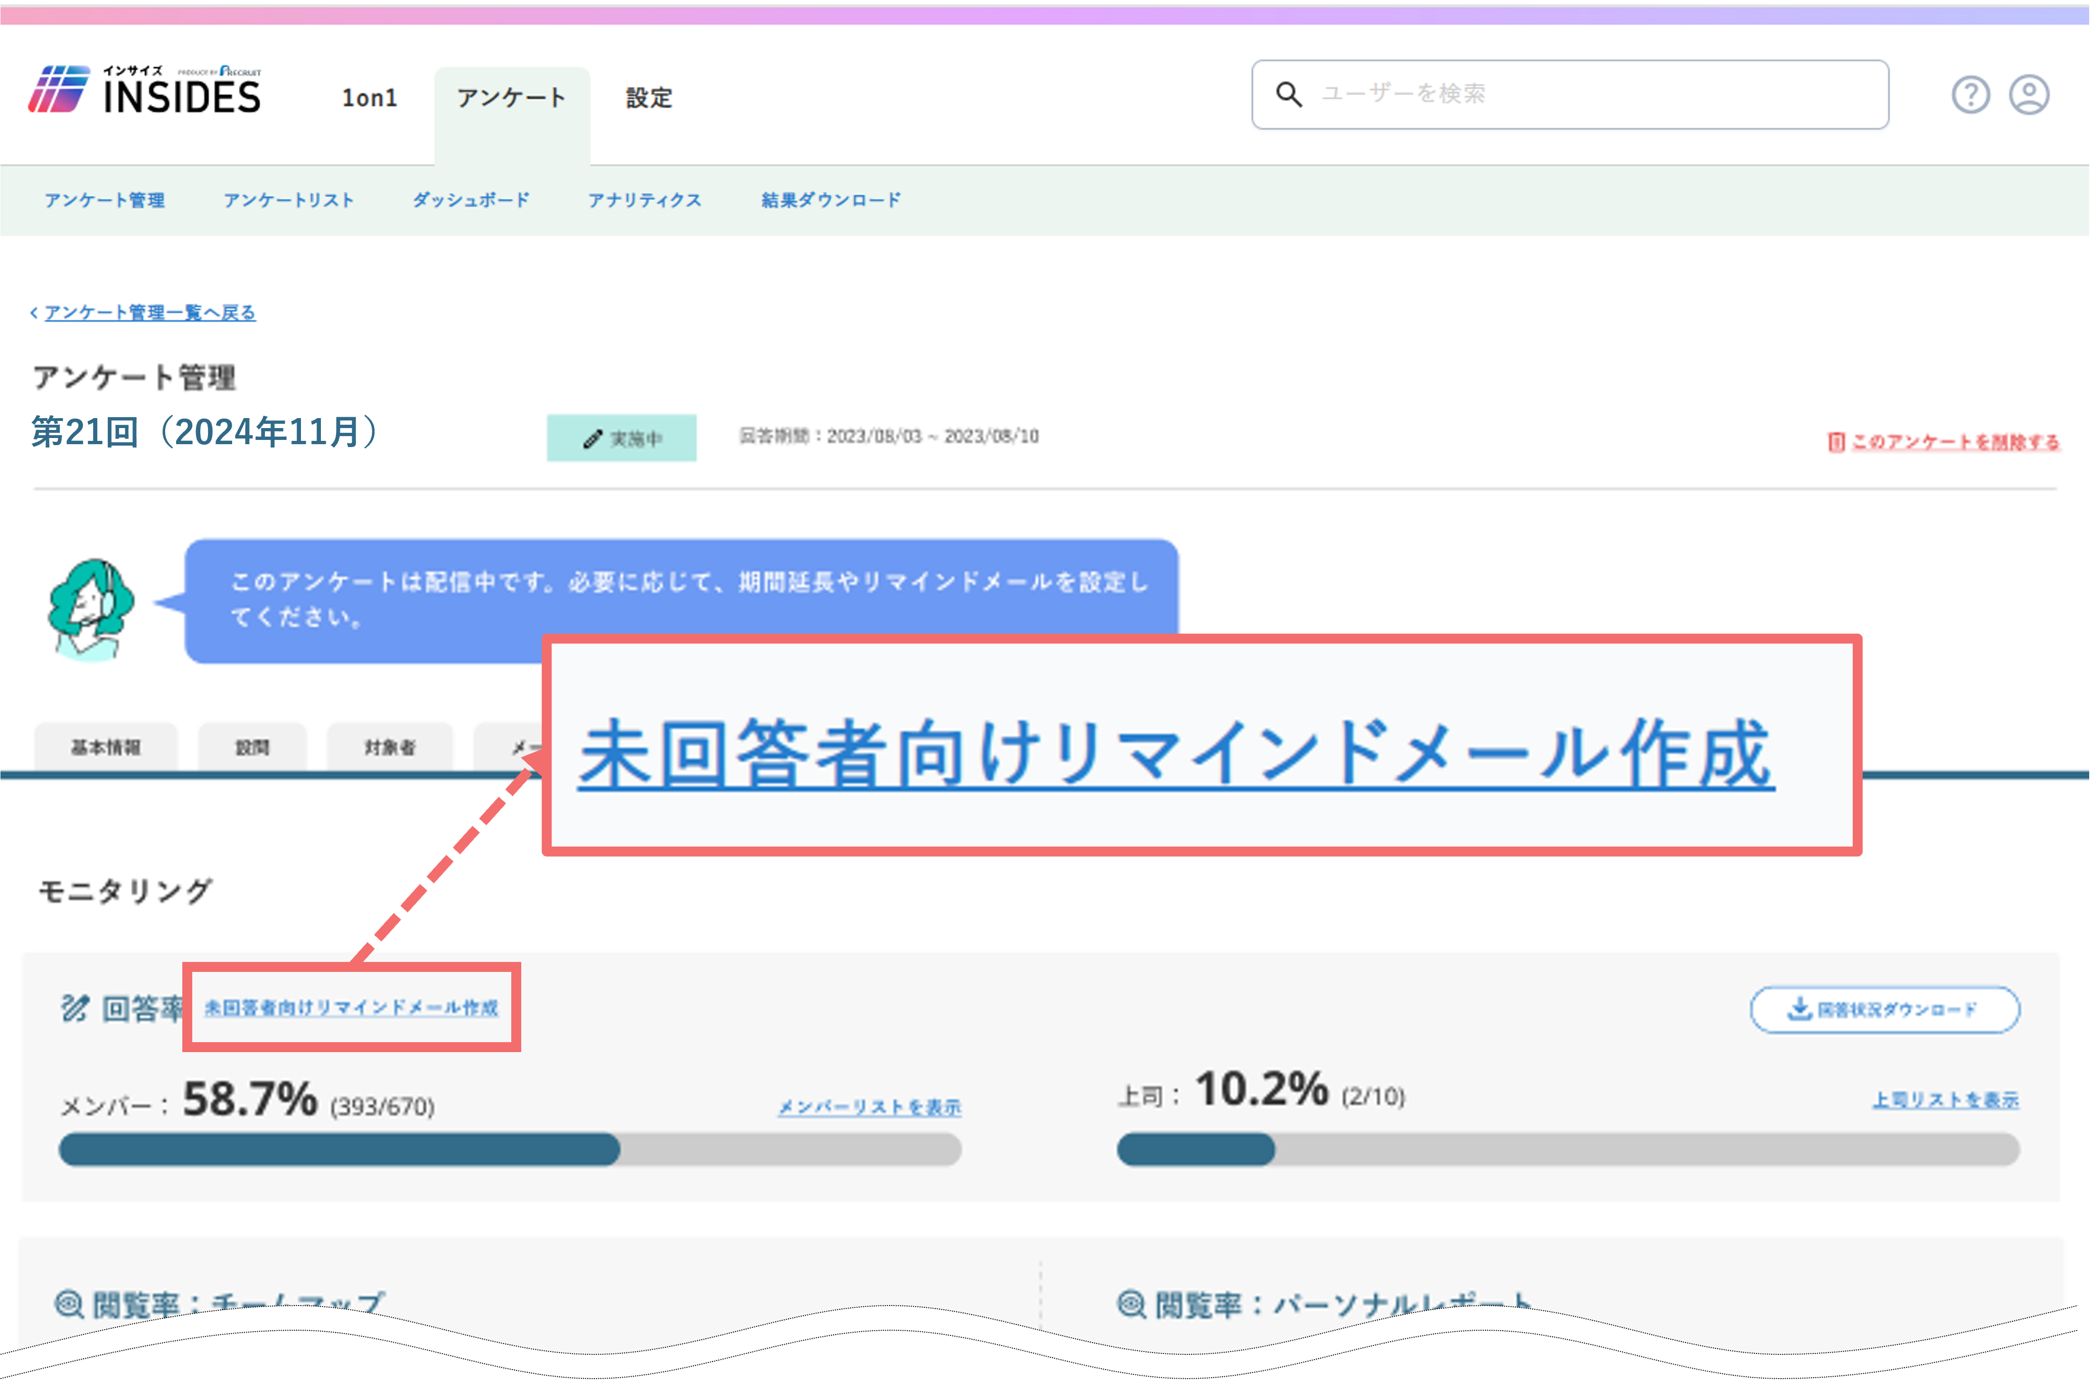This screenshot has width=2093, height=1390.
Task: Click the メンバー 58.7% progress bar
Action: coord(510,1150)
